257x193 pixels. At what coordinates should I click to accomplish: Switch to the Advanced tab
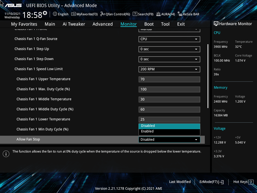point(103,24)
